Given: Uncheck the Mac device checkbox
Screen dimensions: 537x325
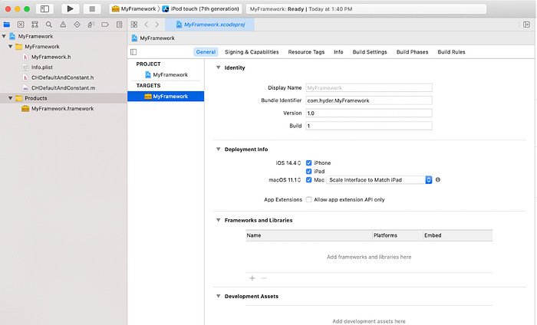Looking at the screenshot, I should (308, 179).
